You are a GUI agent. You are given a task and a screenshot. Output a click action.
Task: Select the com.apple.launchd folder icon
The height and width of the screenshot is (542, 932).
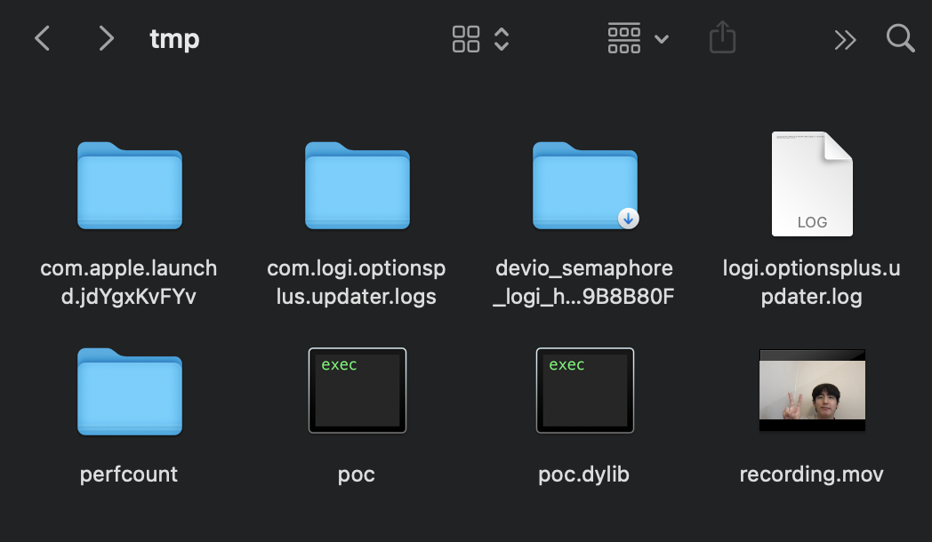(x=129, y=186)
